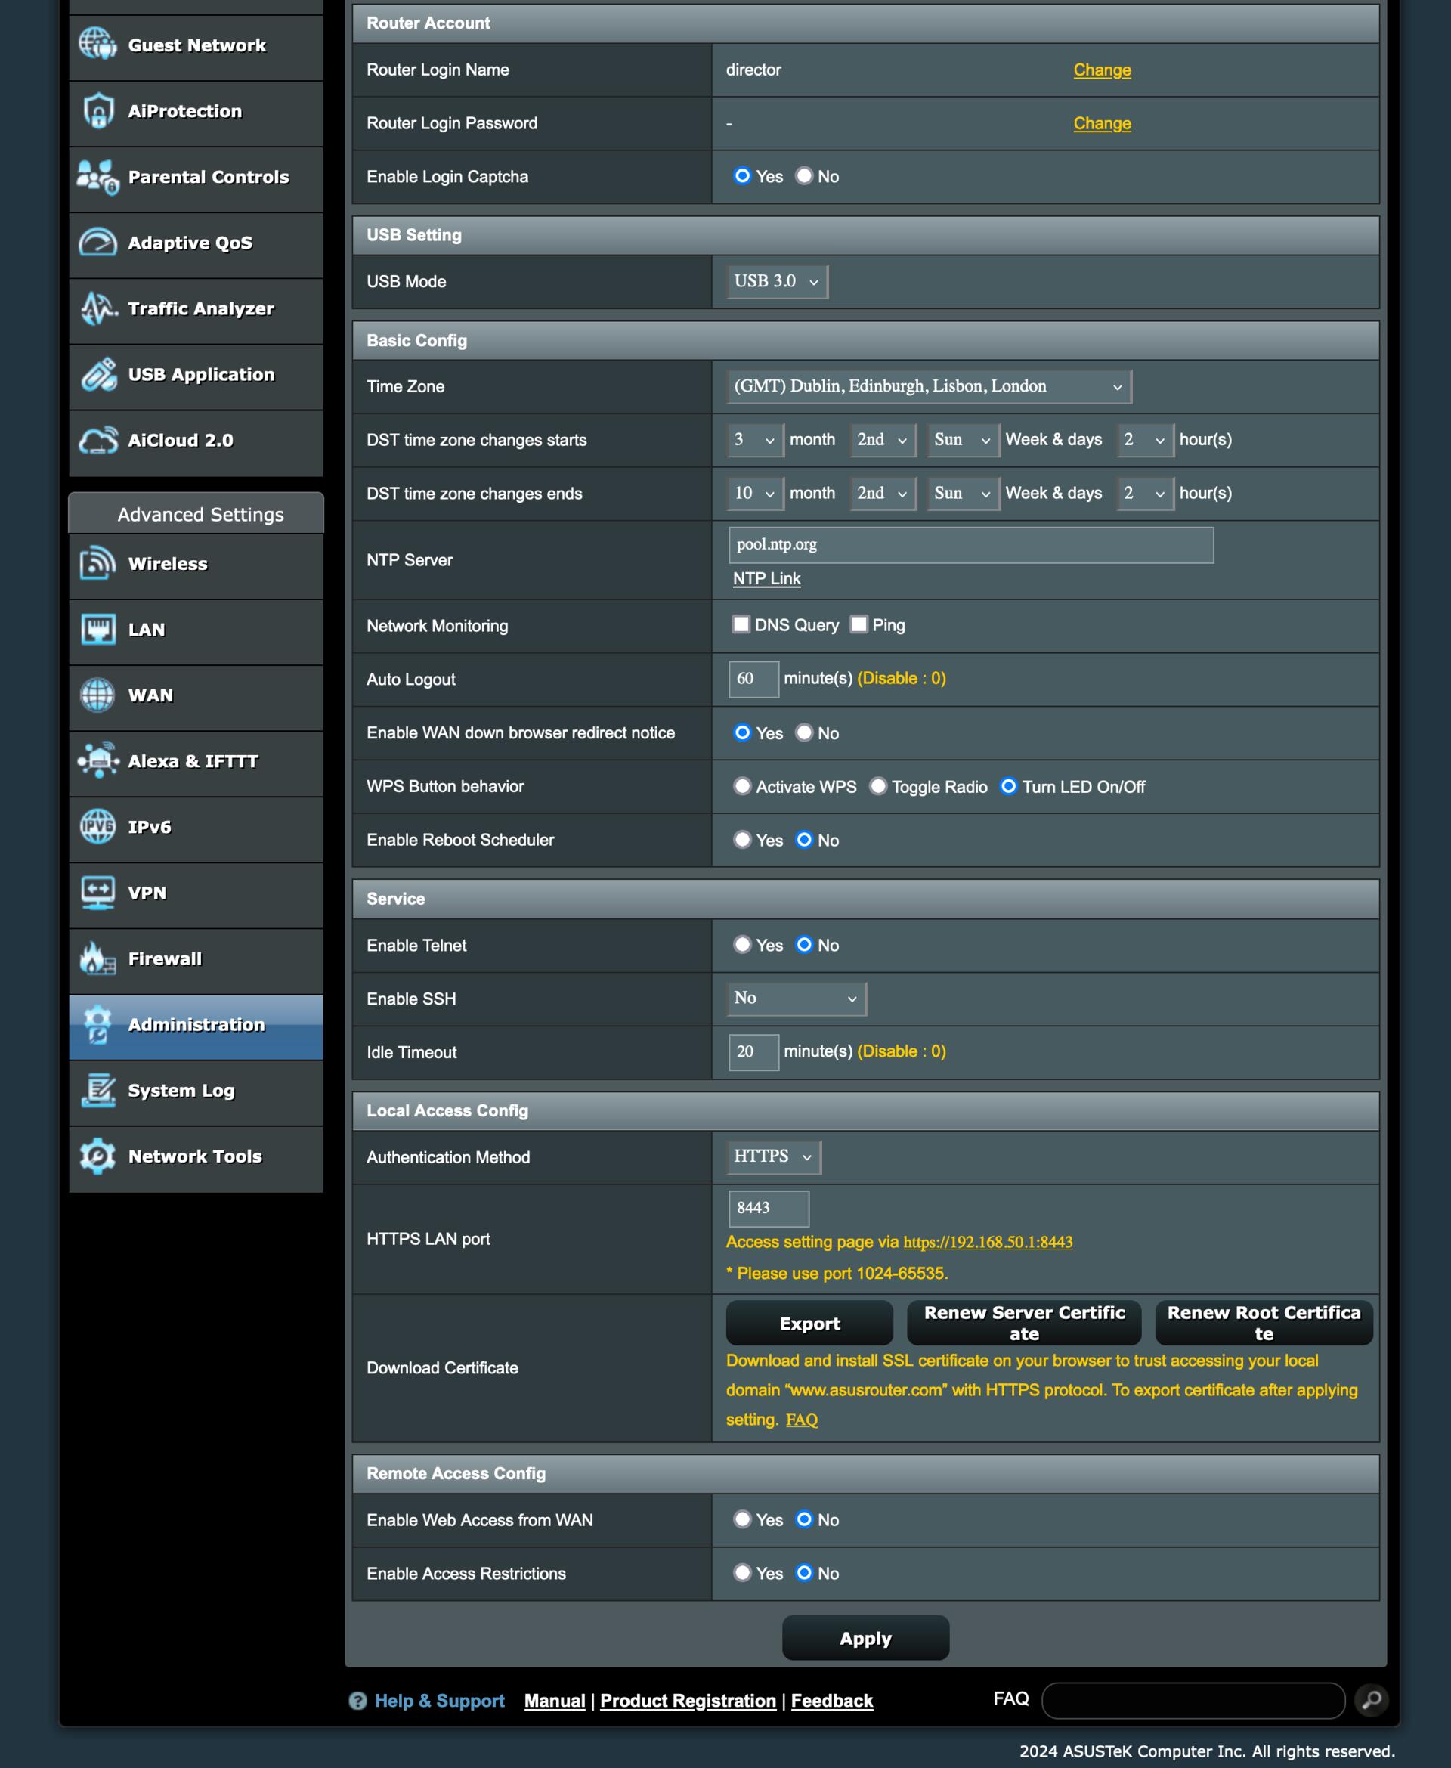Click the Network Tools gear icon
The width and height of the screenshot is (1451, 1768).
(x=97, y=1156)
